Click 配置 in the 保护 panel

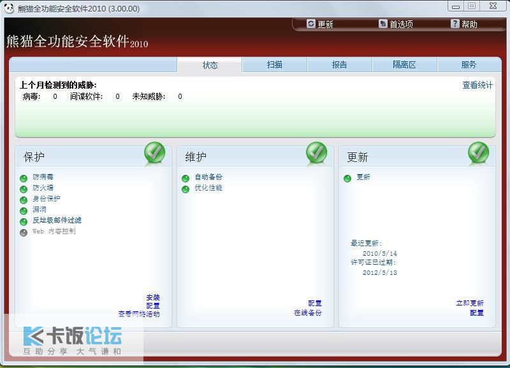tap(153, 306)
